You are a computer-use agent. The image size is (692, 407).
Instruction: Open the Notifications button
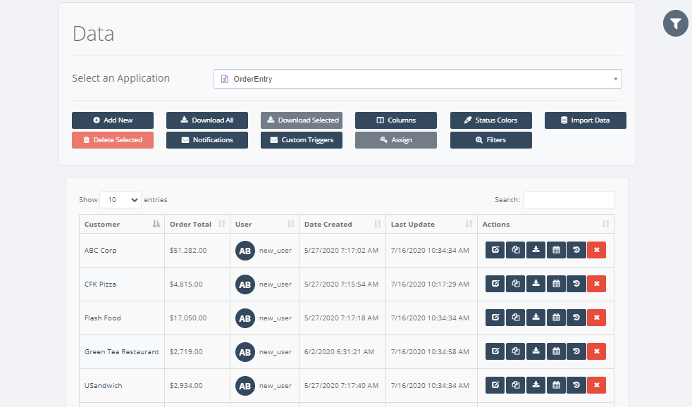pyautogui.click(x=207, y=140)
